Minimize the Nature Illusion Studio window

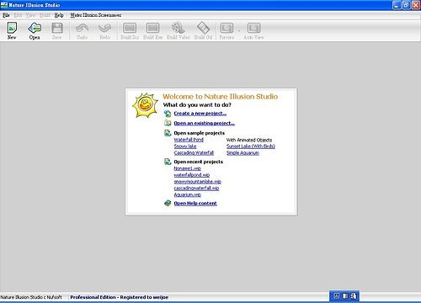[397, 5]
